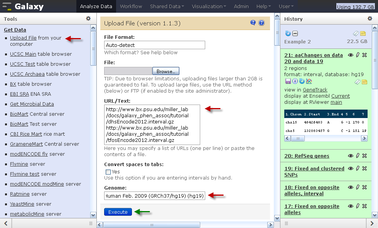Open the User dropdown menu
The width and height of the screenshot is (378, 228).
point(286,6)
